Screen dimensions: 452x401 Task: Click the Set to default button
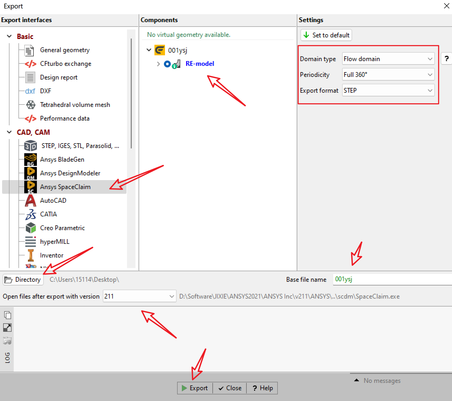(326, 35)
